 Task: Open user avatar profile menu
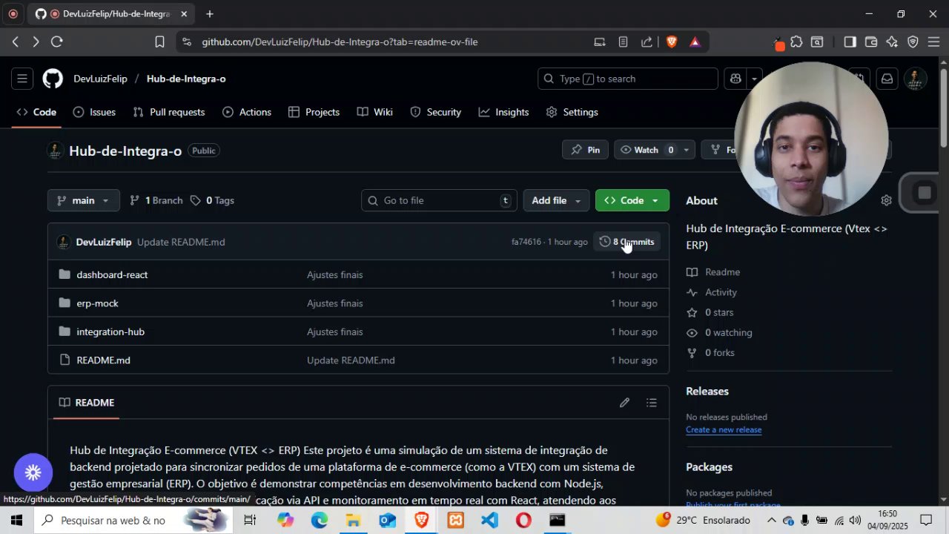(915, 79)
